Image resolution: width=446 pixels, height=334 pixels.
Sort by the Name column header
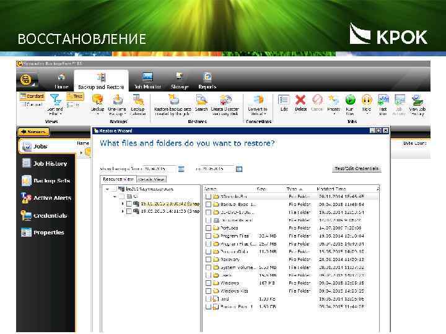(211, 189)
